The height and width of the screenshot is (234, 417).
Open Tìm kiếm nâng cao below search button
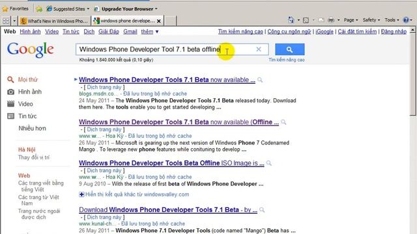287,60
